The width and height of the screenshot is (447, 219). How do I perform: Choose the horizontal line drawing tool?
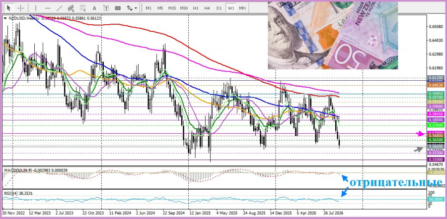48,8
